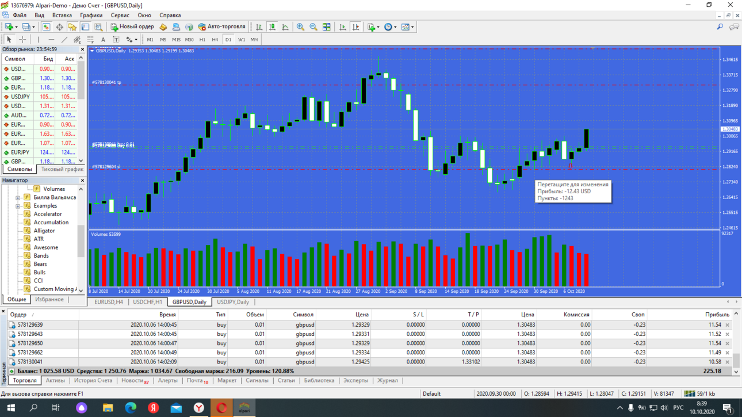Toggle the Terminal panel icon
The width and height of the screenshot is (742, 417).
coord(85,27)
